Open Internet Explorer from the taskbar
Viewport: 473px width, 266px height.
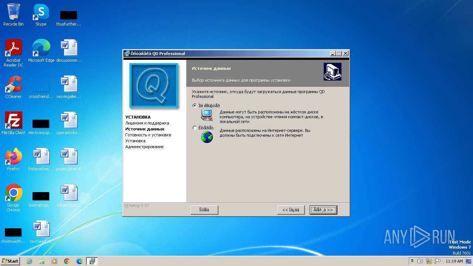coord(30,261)
